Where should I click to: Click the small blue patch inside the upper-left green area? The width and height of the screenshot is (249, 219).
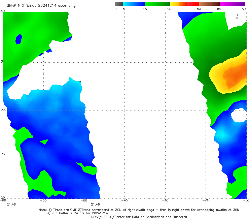(x=19, y=39)
